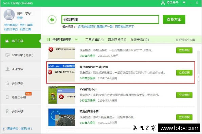Click 立即修复 for the MSVC dll issue
The height and width of the screenshot is (134, 202).
(x=184, y=50)
